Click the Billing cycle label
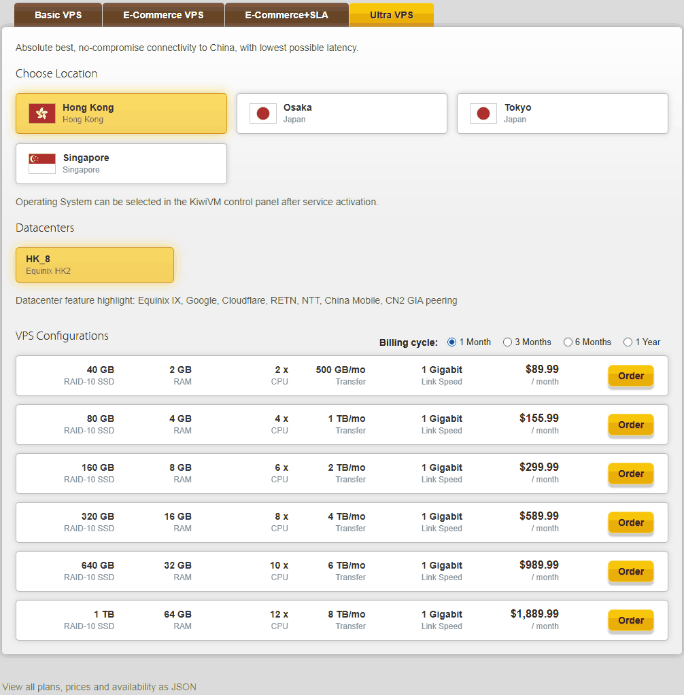 click(409, 342)
